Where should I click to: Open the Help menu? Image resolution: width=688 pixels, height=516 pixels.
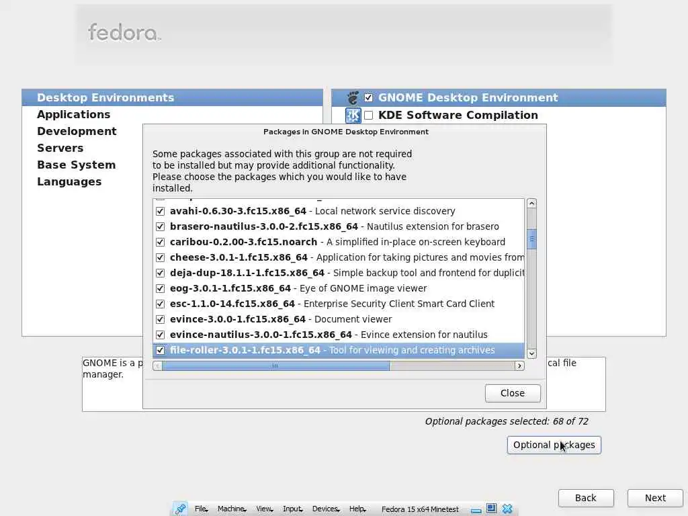[357, 509]
